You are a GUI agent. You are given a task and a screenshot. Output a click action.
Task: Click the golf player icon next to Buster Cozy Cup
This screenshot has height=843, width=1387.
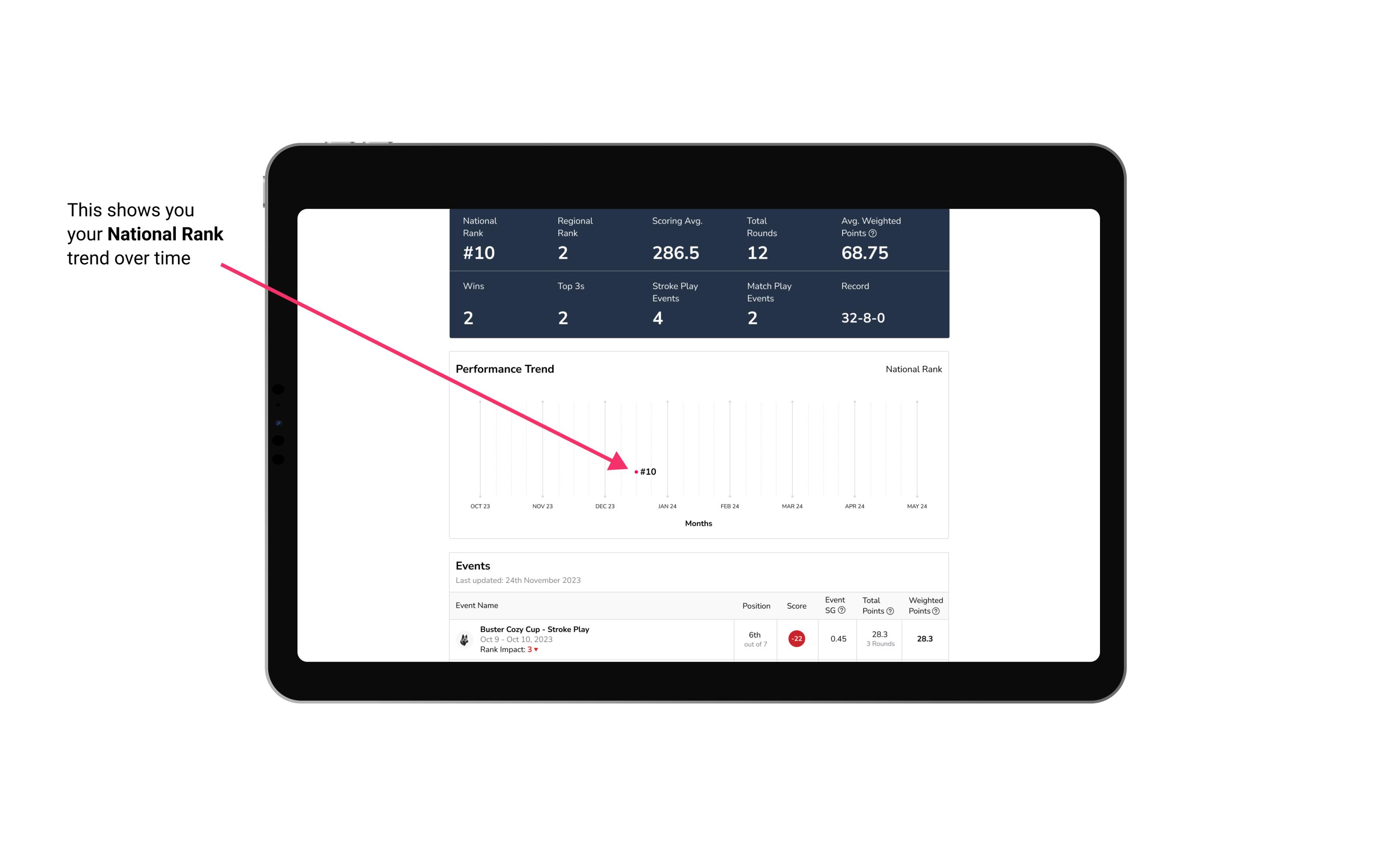tap(465, 638)
